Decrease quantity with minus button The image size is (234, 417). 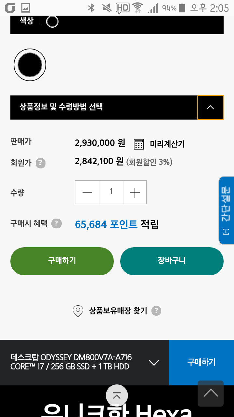(x=87, y=192)
